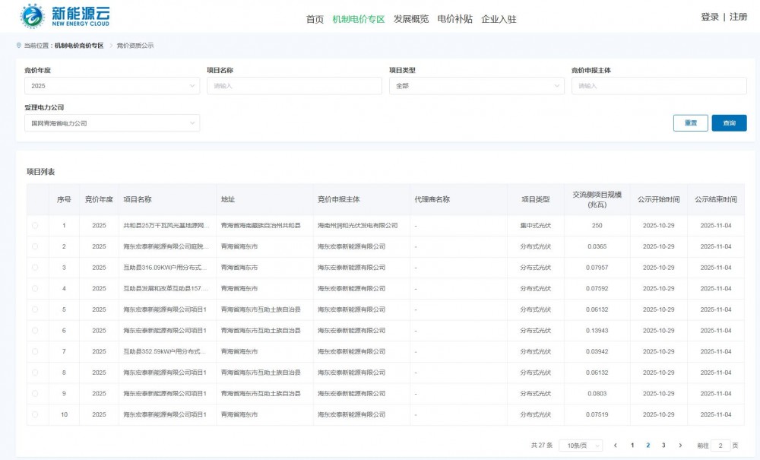Click the 登录 login link

point(709,17)
